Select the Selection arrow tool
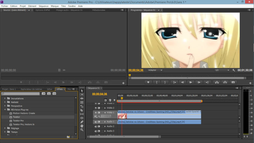This screenshot has width=254, height=143. point(82,91)
